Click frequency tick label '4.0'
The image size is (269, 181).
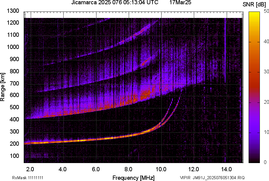pyautogui.click(x=62, y=169)
